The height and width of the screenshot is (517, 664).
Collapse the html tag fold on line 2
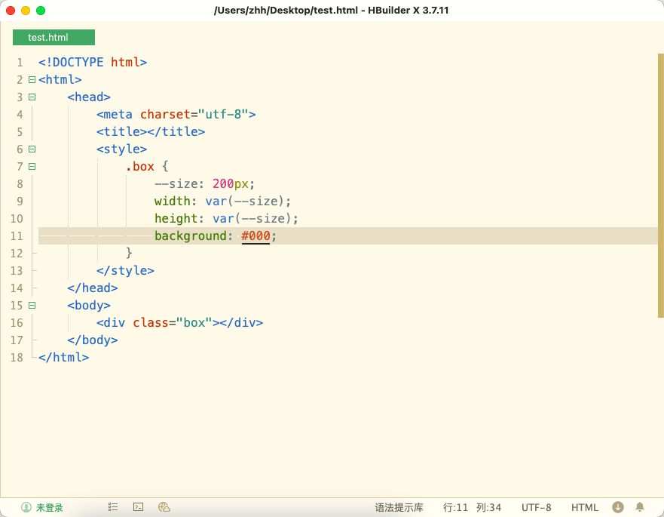32,79
